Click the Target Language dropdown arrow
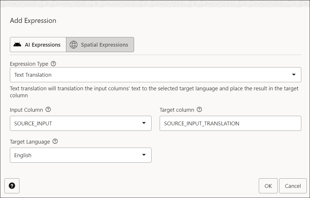 (x=144, y=155)
